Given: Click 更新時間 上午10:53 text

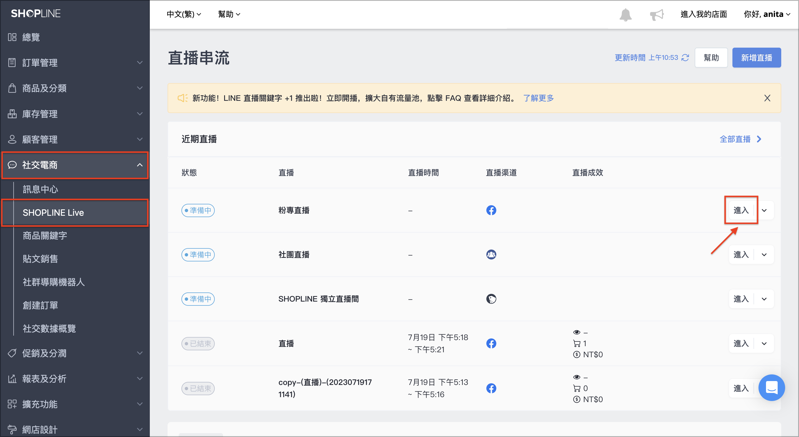Looking at the screenshot, I should (646, 58).
